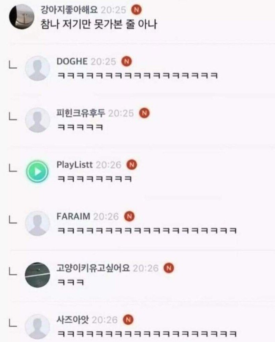Screen dimensions: 275x342
Task: Open the PlayListt username link
Action: click(75, 165)
